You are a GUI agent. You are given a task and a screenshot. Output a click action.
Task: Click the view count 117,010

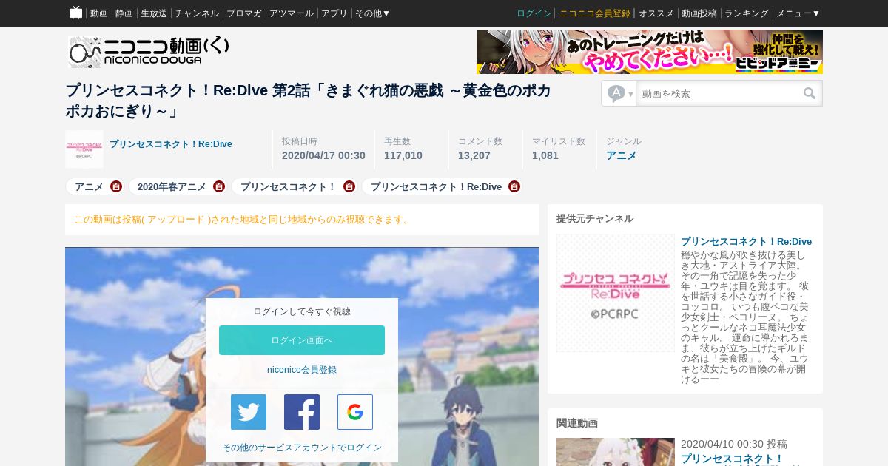(403, 155)
